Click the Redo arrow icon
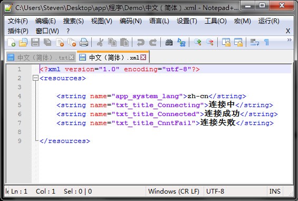The image size is (298, 201). click(153, 42)
